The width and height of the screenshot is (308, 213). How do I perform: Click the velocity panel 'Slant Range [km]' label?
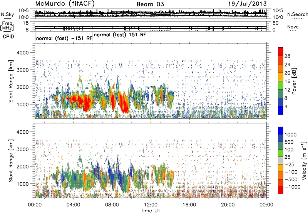(x=11, y=161)
